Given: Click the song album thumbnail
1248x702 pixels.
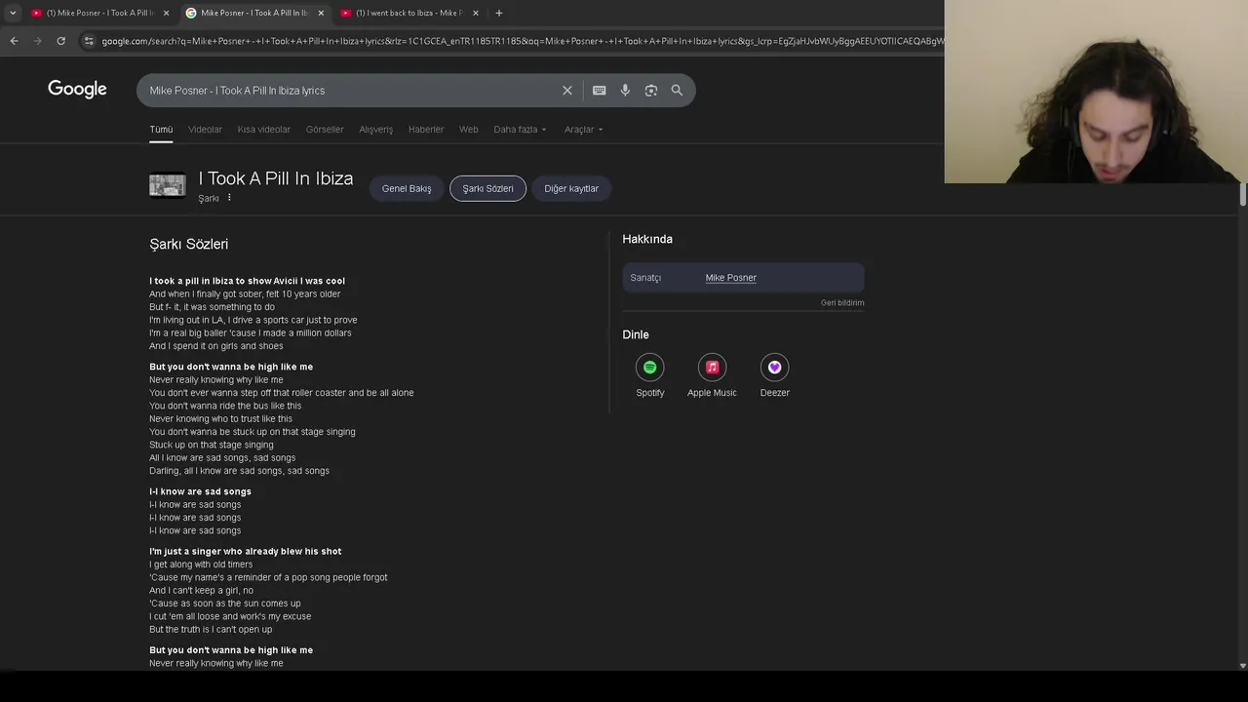Looking at the screenshot, I should [168, 185].
